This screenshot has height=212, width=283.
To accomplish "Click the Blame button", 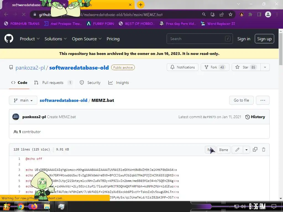I will (x=223, y=150).
